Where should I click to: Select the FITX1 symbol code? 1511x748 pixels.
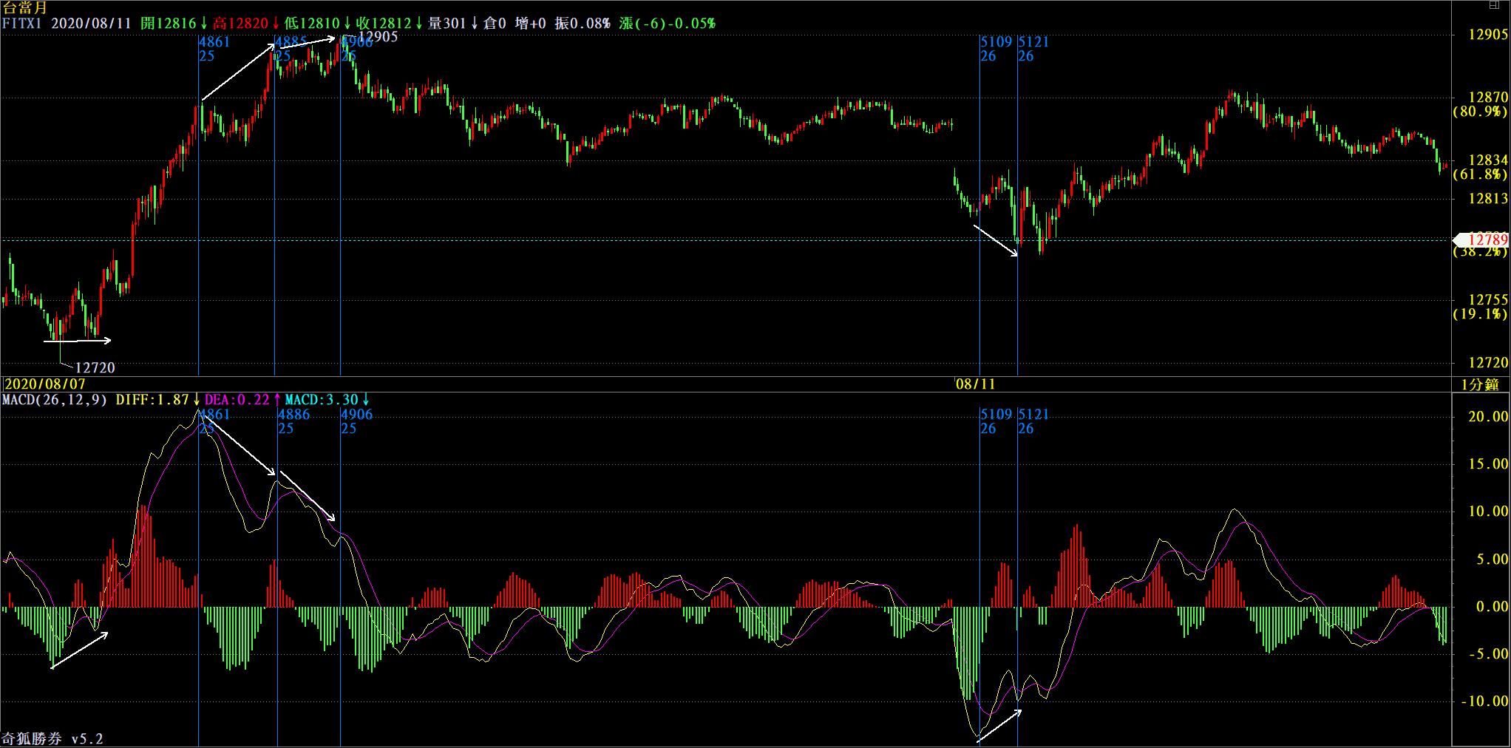coord(22,24)
